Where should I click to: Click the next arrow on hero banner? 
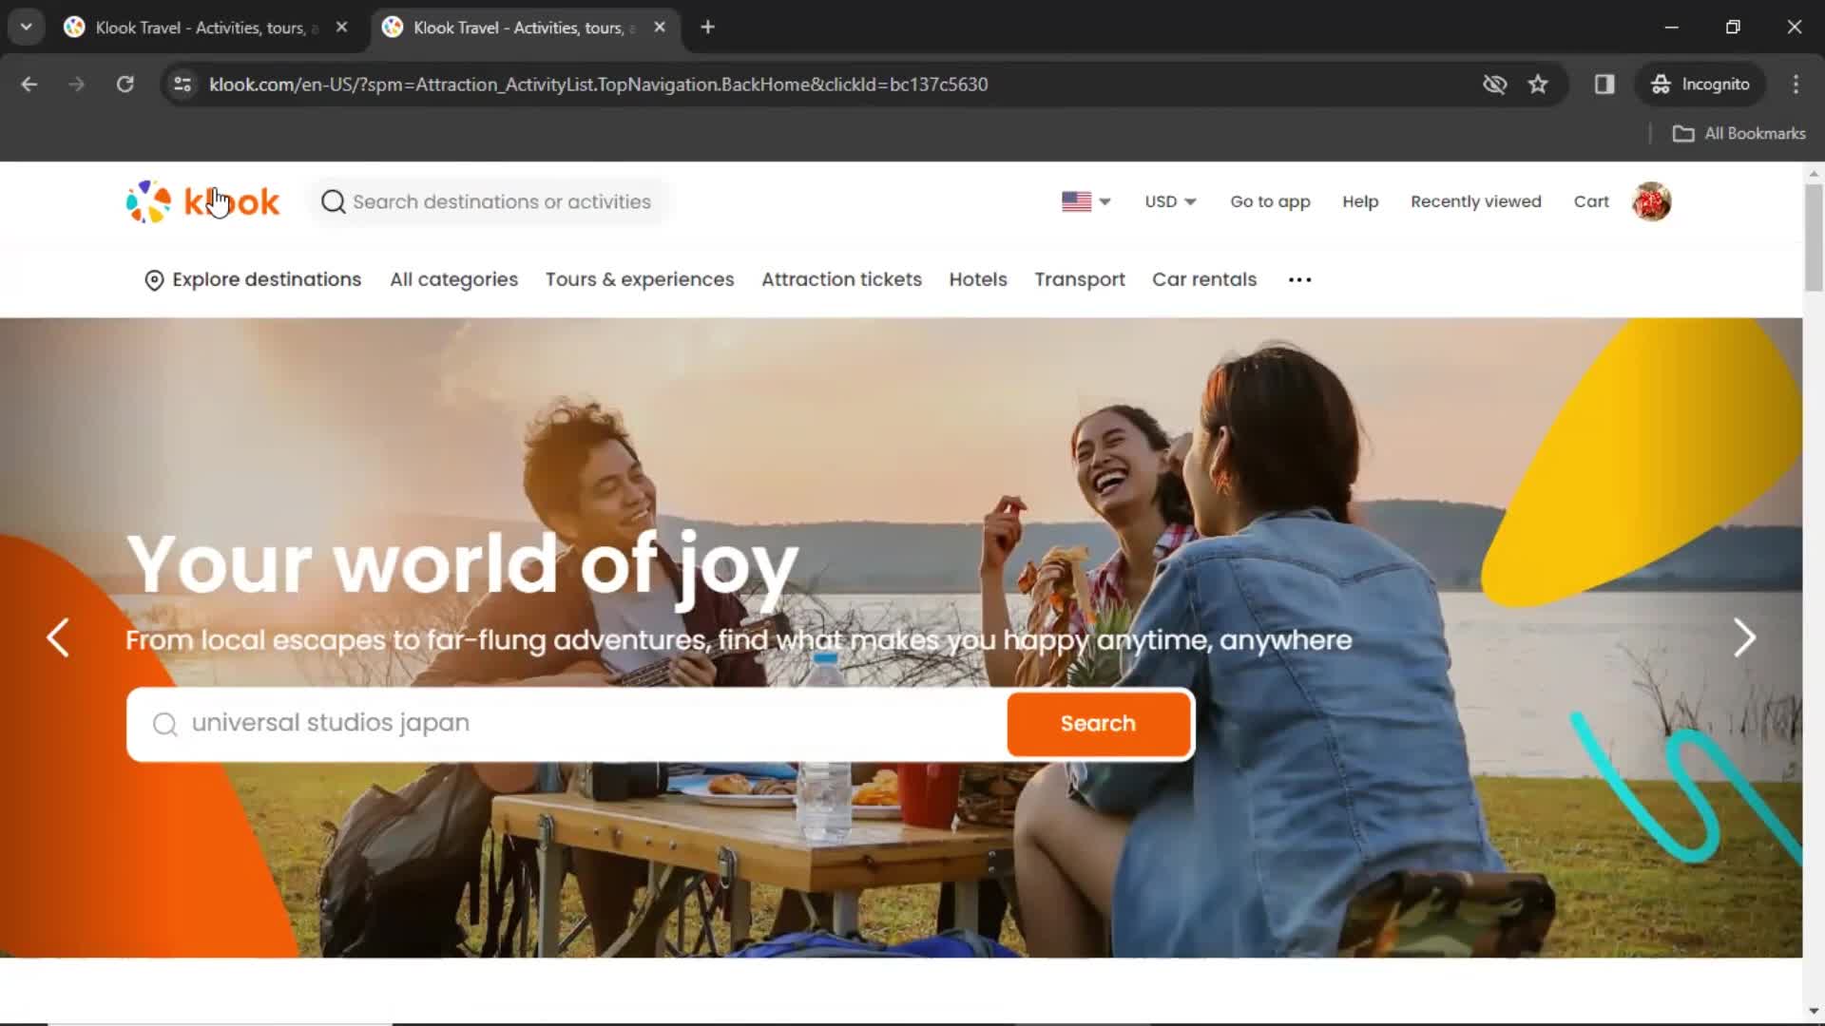[x=1745, y=637]
